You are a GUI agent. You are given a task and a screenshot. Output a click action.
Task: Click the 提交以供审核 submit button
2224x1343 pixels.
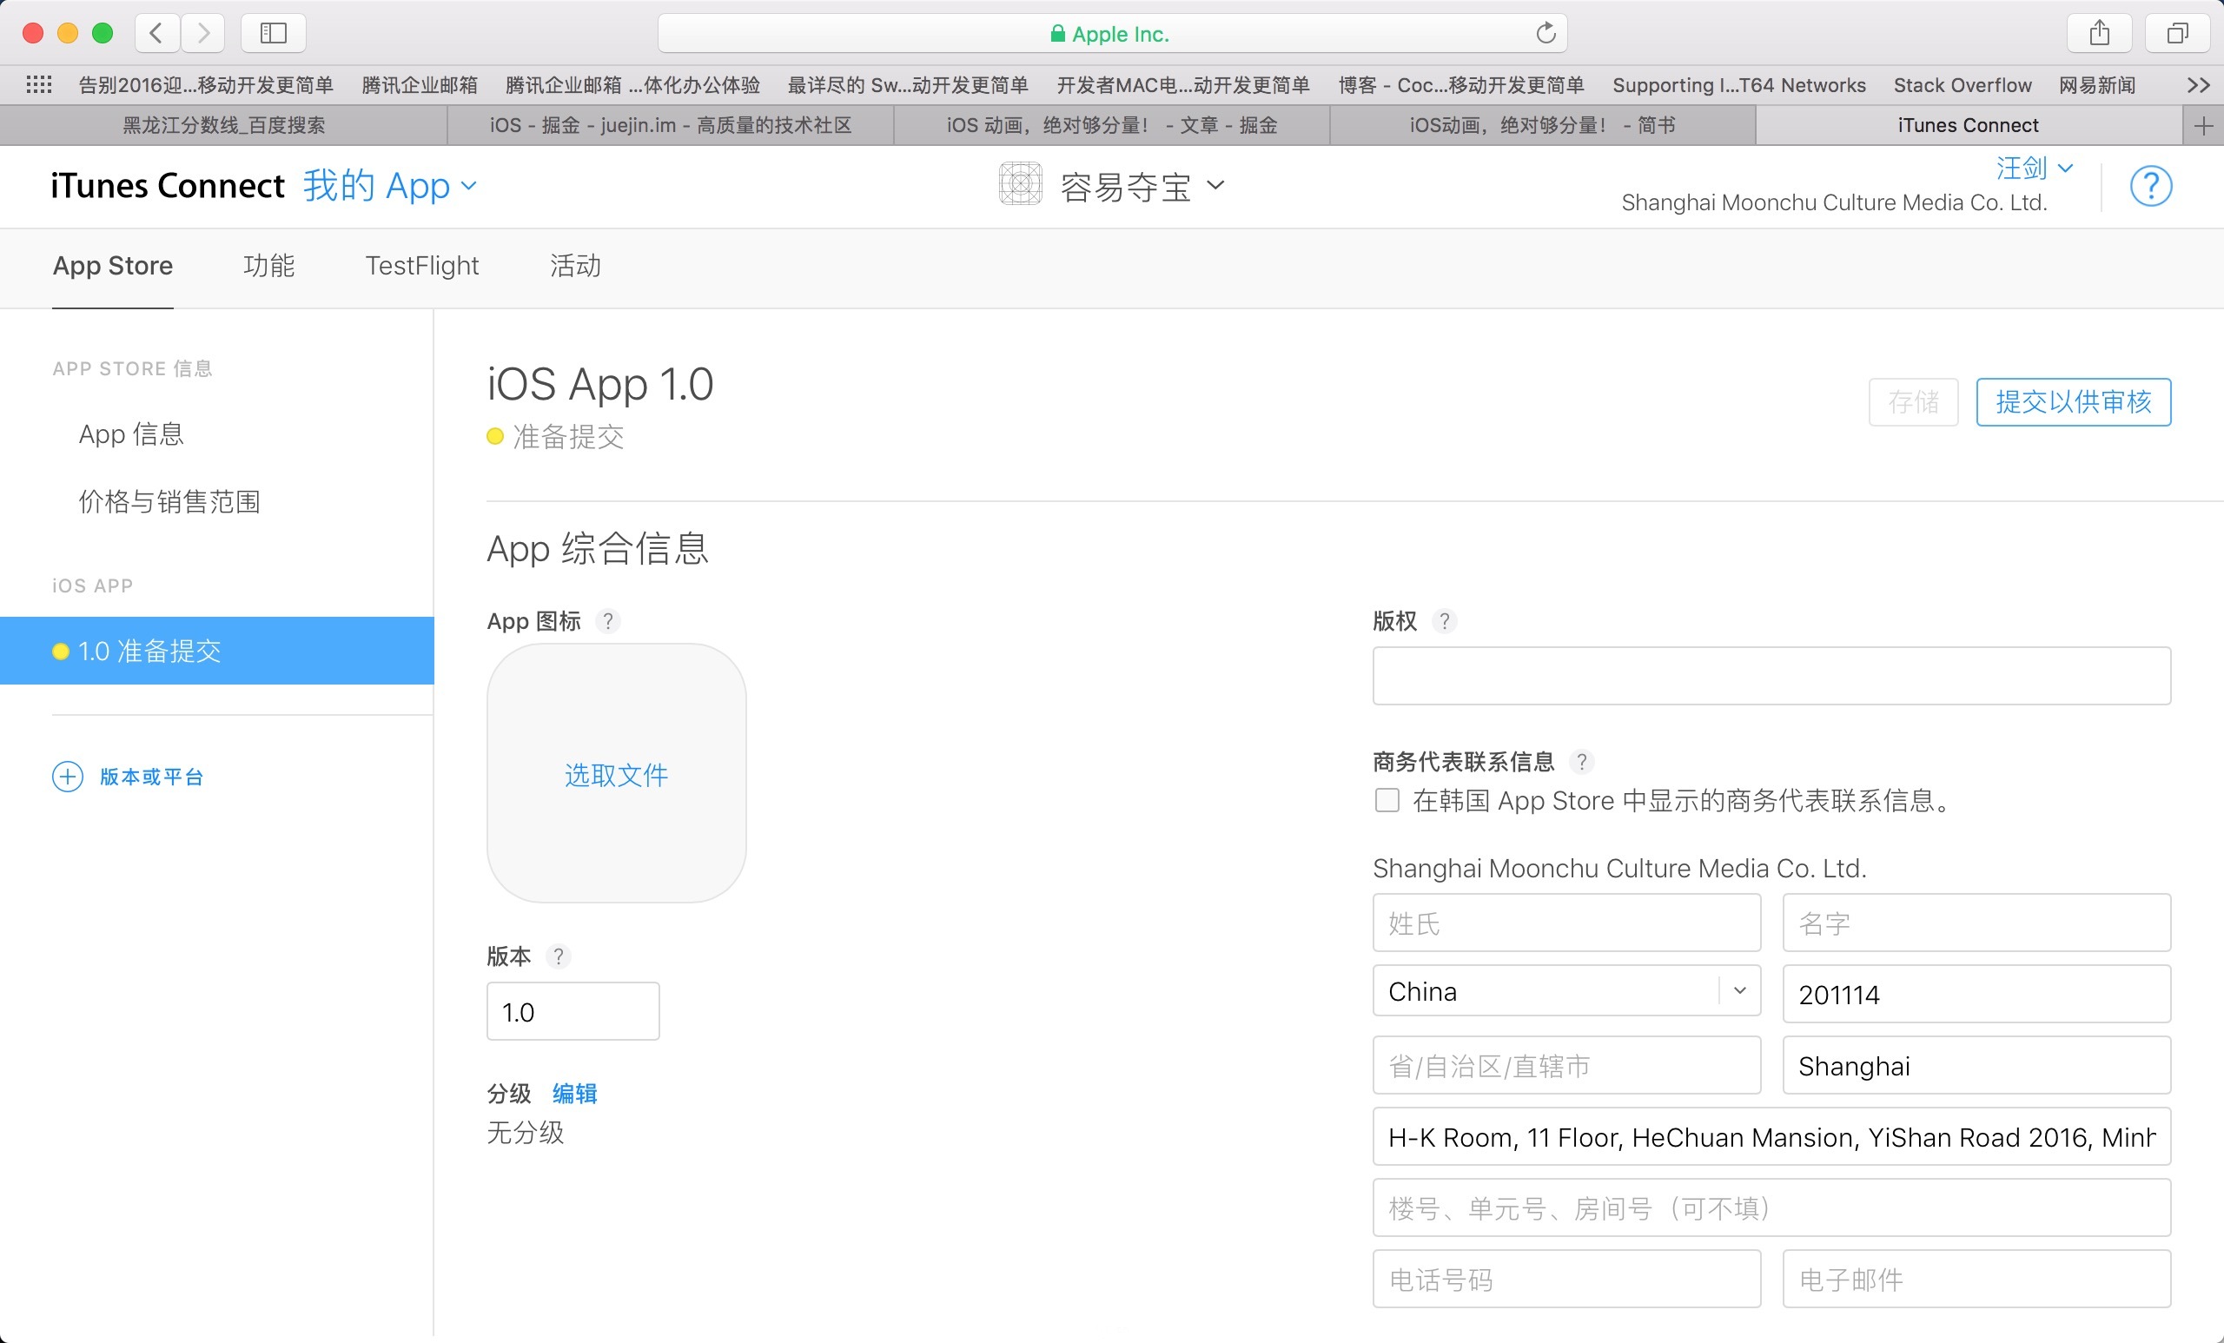[2072, 401]
